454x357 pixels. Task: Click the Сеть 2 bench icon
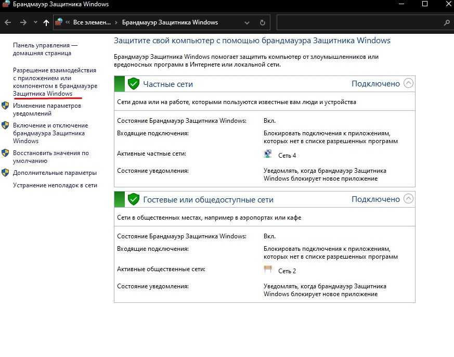click(x=268, y=271)
